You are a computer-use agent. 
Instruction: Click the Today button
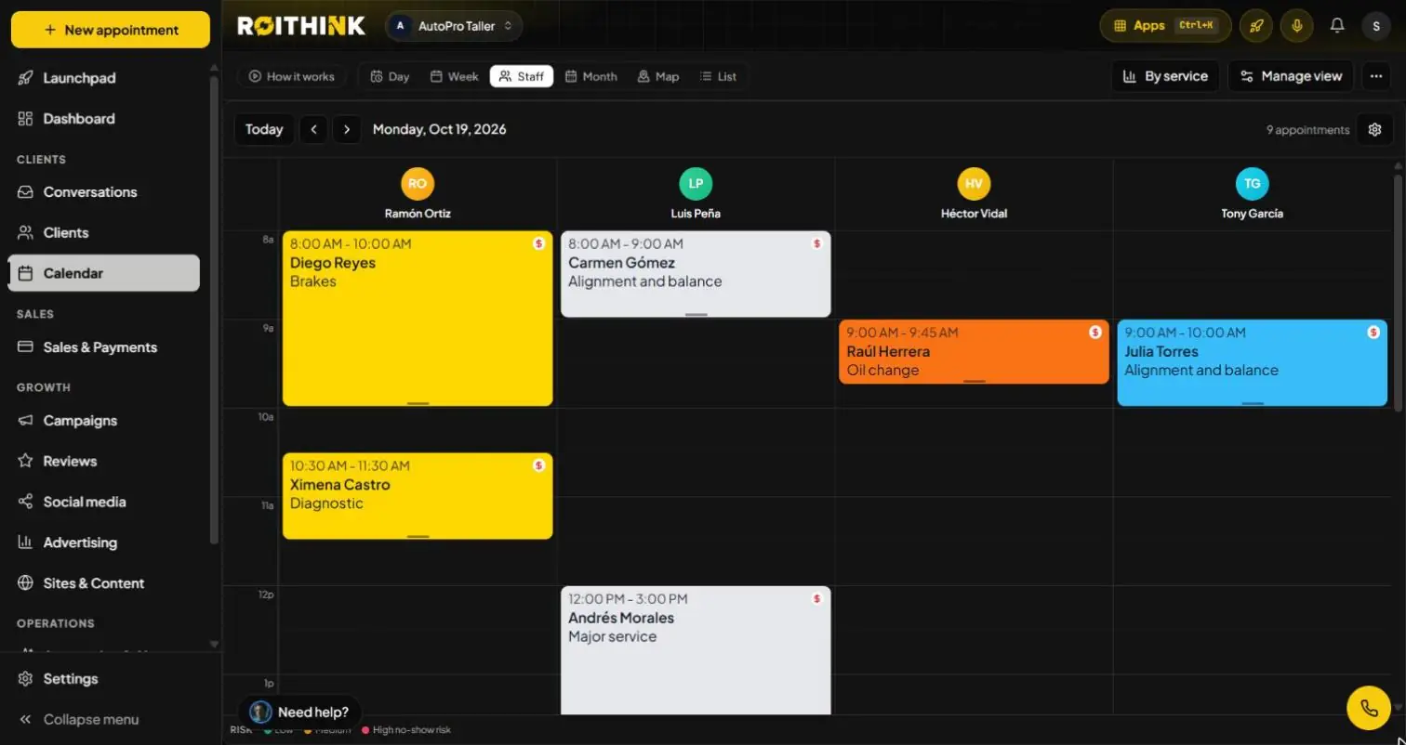(x=264, y=130)
